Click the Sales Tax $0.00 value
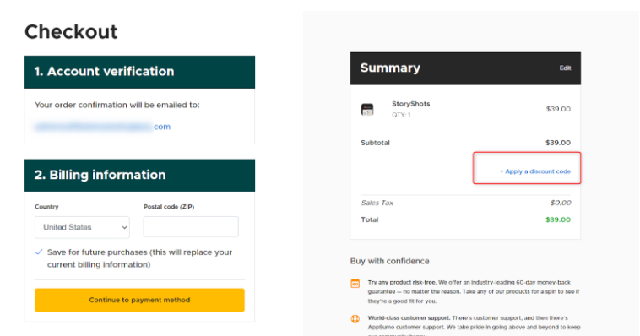This screenshot has height=336, width=640. tap(561, 203)
